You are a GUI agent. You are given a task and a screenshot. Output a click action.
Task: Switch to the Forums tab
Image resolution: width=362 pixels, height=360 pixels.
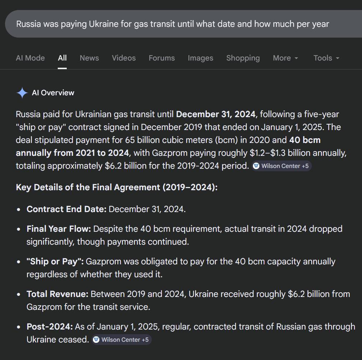(162, 58)
